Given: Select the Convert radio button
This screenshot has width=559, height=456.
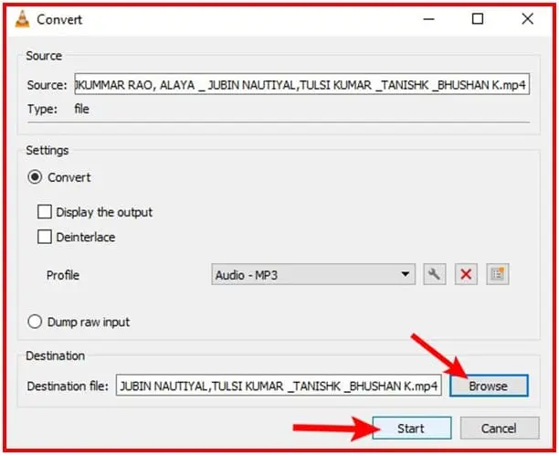Looking at the screenshot, I should [35, 177].
